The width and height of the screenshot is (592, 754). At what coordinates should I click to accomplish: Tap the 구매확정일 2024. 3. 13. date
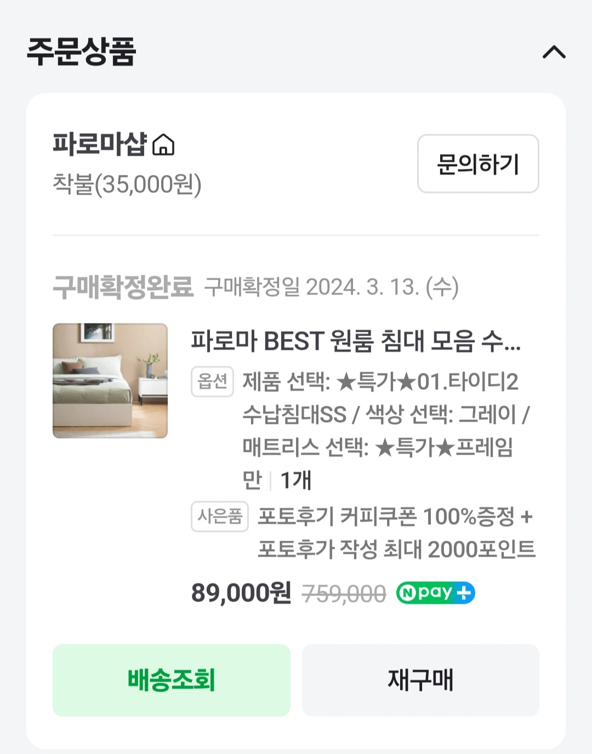point(331,287)
